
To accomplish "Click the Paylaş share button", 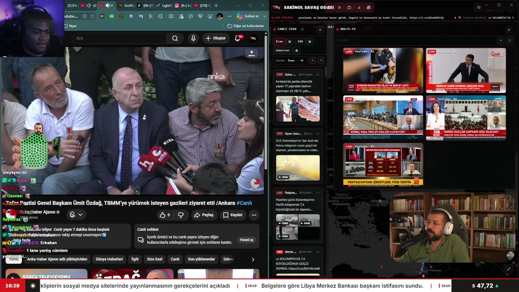I will (x=204, y=215).
